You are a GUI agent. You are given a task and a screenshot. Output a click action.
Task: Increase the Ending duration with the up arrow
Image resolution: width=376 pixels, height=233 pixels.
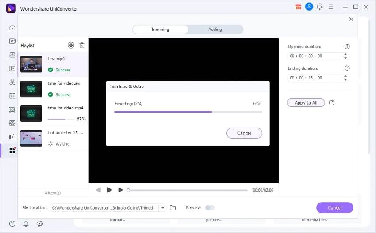(345, 76)
